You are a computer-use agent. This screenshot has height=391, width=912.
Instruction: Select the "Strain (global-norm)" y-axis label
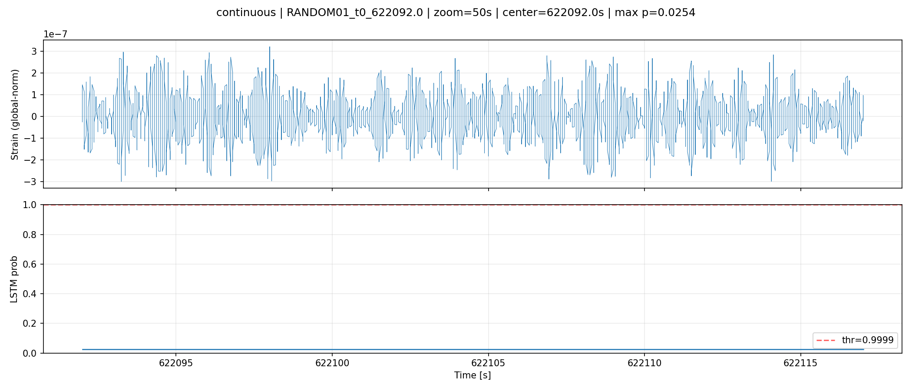[x=15, y=114]
